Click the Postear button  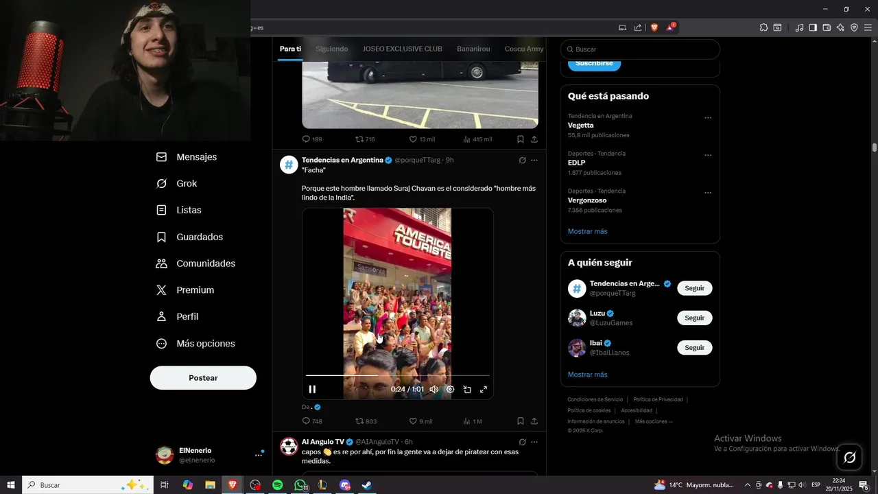[203, 378]
